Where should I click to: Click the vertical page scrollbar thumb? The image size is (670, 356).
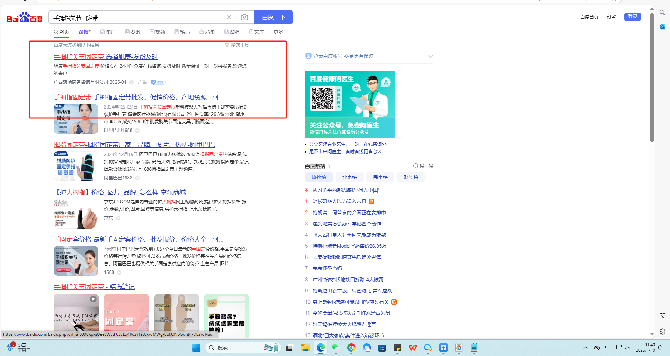pos(652,77)
